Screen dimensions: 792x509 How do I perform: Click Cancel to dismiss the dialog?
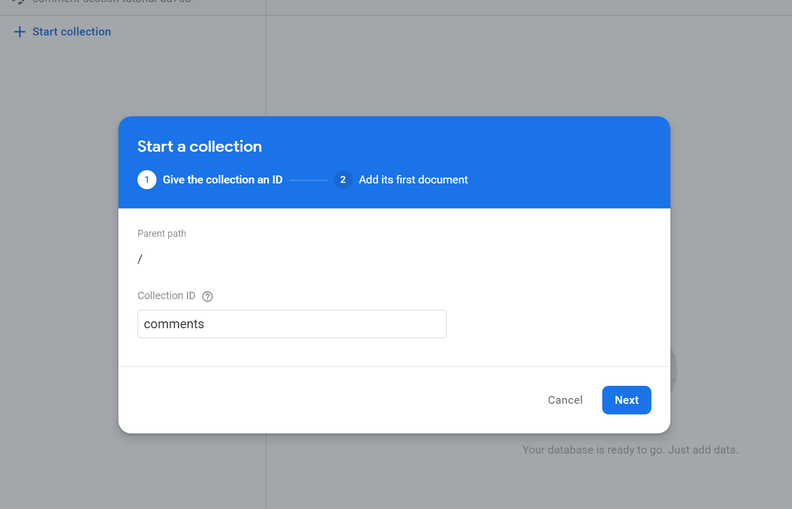(565, 400)
